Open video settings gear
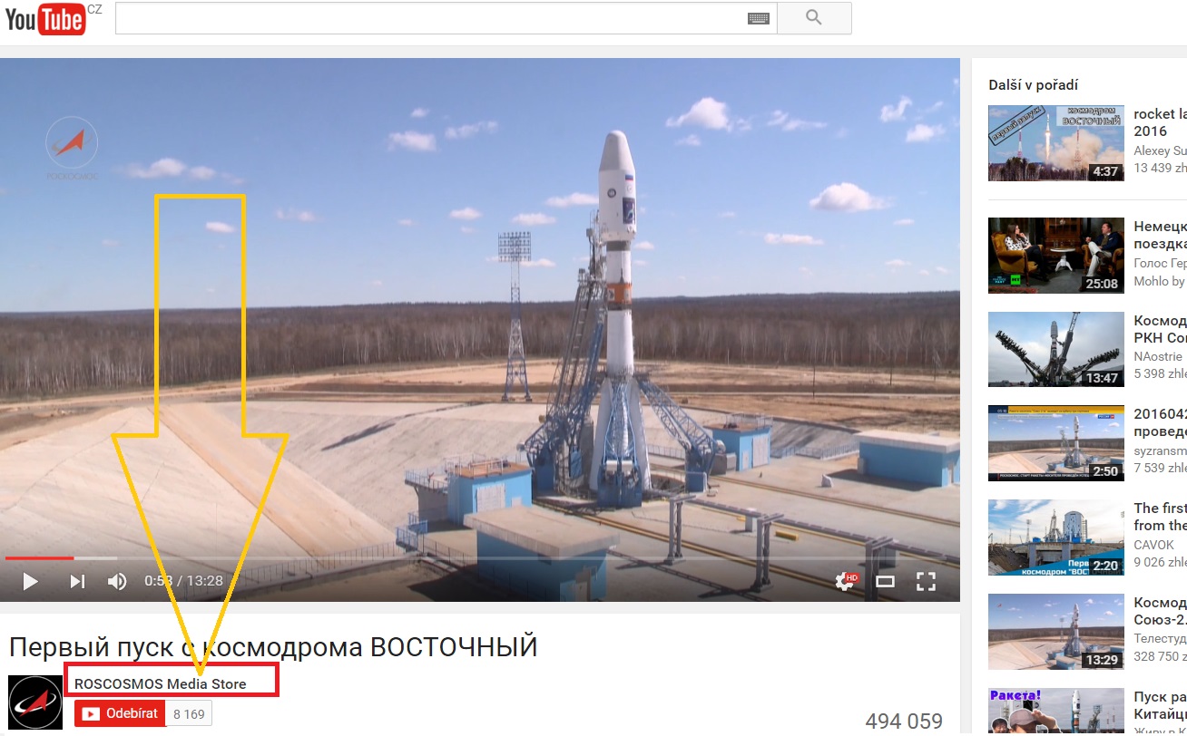 (x=845, y=582)
